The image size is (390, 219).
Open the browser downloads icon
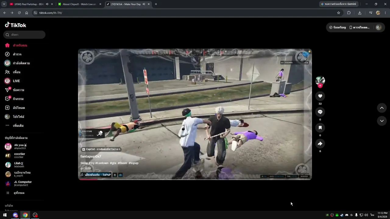(x=360, y=13)
